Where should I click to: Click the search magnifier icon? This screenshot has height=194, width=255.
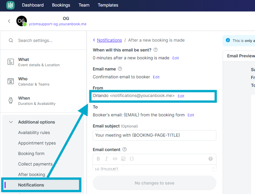click(11, 40)
